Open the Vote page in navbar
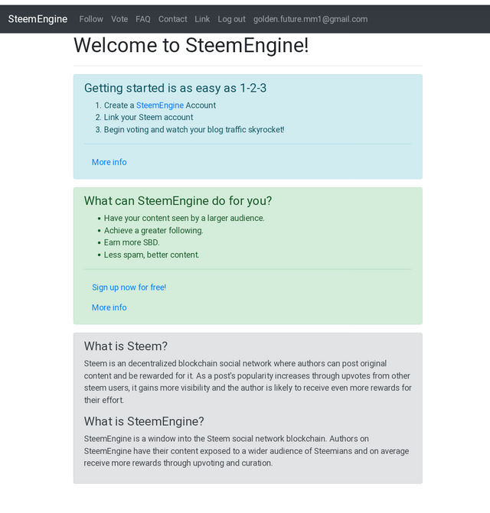 (119, 19)
